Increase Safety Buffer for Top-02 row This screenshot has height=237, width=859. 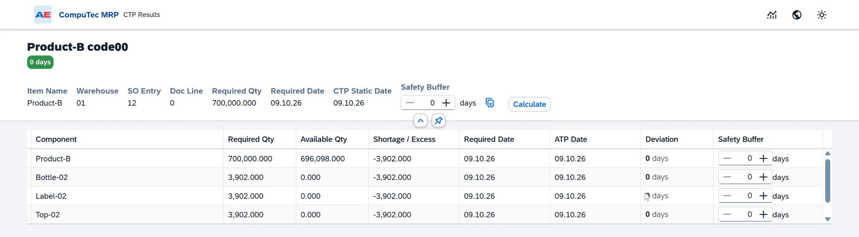tap(763, 215)
